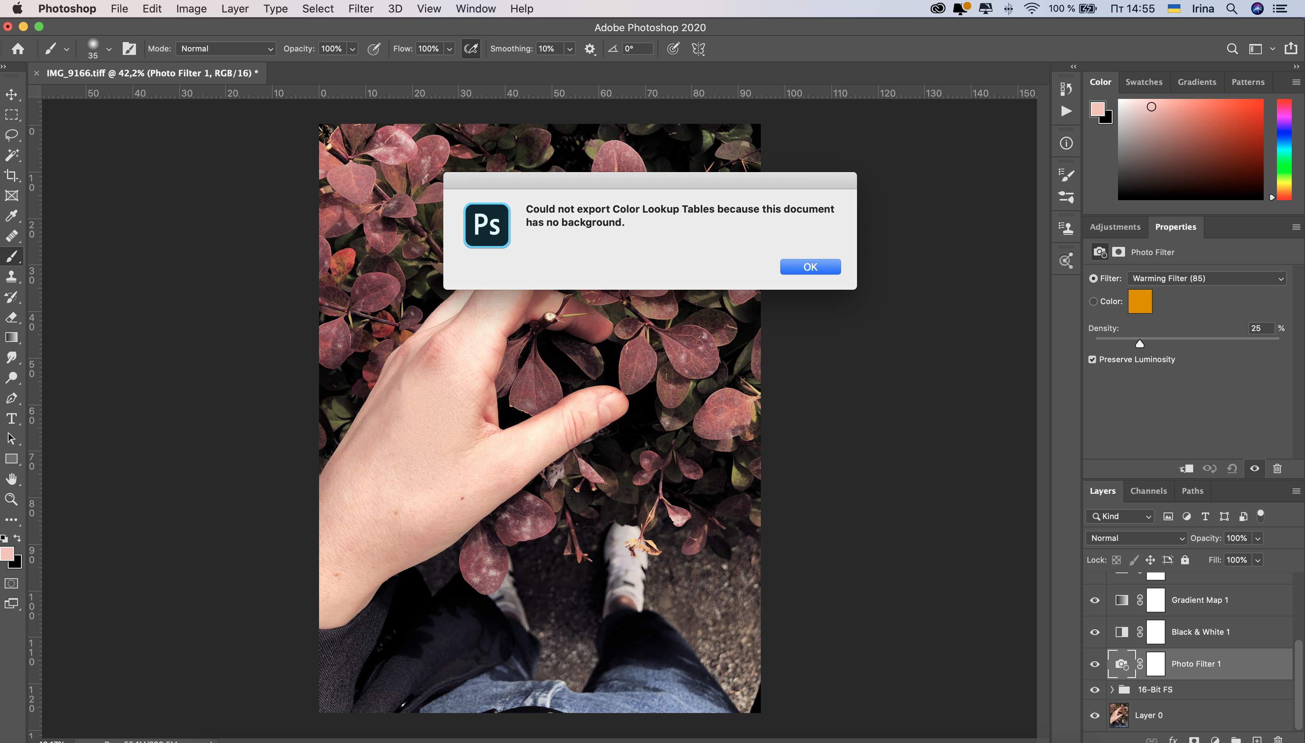Open the Warming Filter (85) dropdown
Image resolution: width=1305 pixels, height=743 pixels.
[x=1206, y=278]
